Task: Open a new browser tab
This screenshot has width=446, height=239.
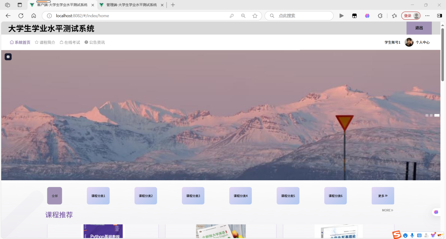Action: click(173, 5)
